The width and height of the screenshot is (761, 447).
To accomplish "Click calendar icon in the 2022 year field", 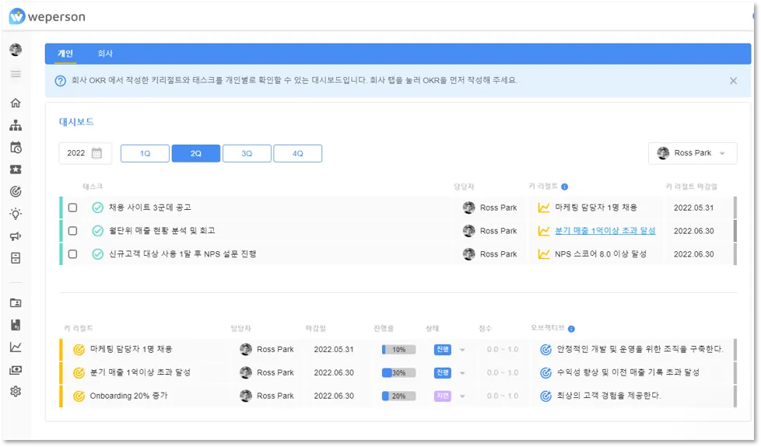I will 97,153.
